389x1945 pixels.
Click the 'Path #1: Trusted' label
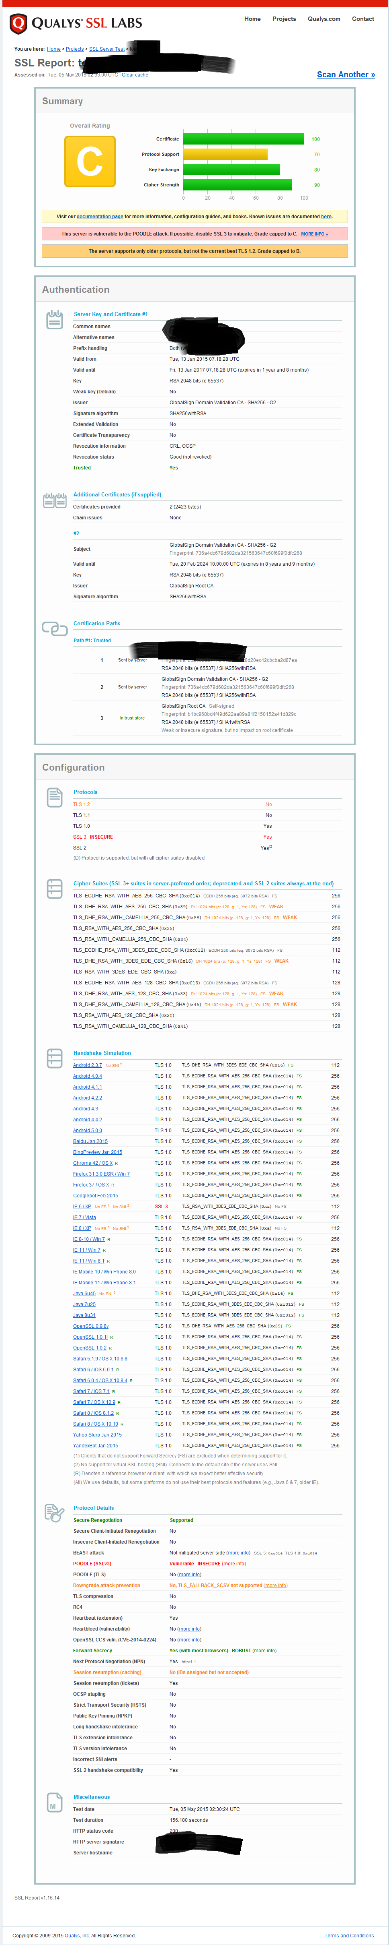(92, 640)
